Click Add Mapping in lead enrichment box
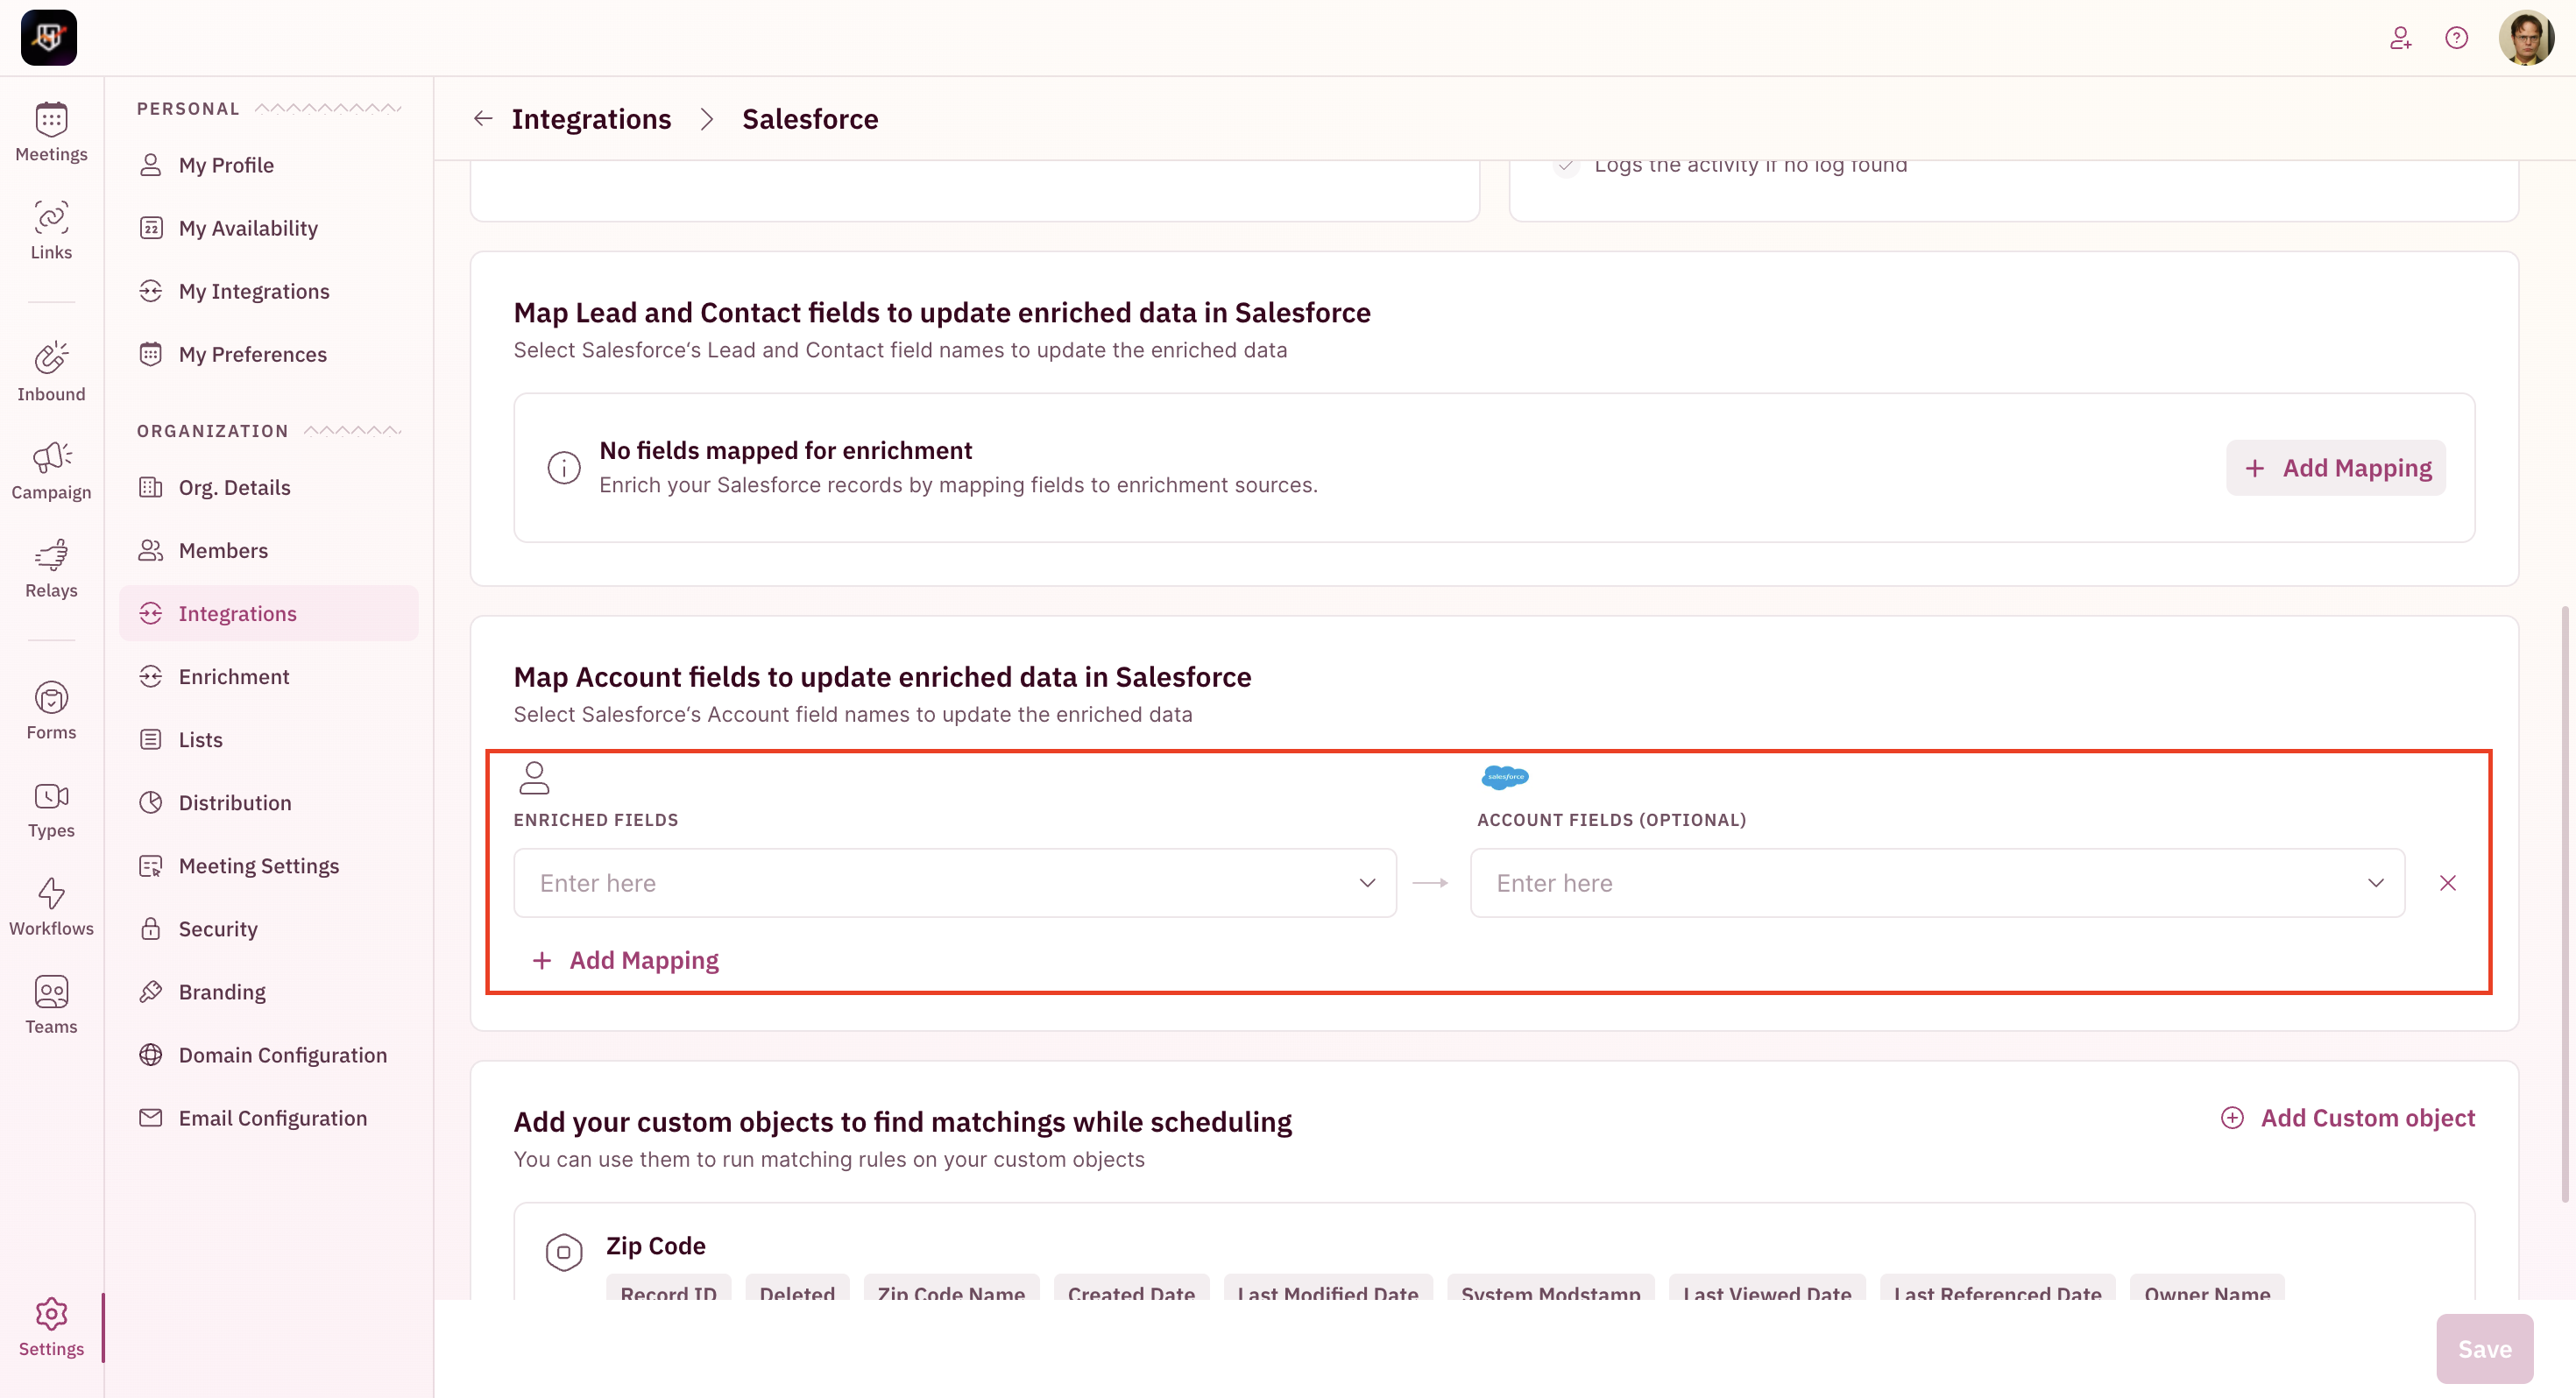This screenshot has height=1398, width=2576. (x=2336, y=468)
